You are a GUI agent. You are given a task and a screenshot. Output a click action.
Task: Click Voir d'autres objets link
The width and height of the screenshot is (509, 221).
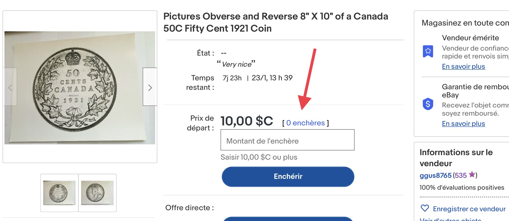450,219
